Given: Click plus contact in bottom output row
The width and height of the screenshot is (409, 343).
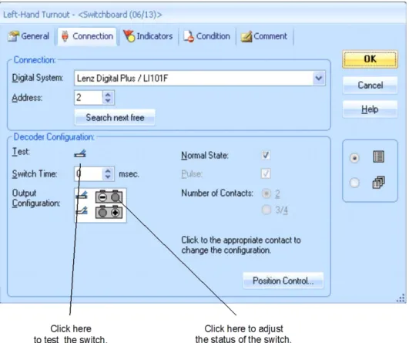Looking at the screenshot, I should pyautogui.click(x=115, y=213).
